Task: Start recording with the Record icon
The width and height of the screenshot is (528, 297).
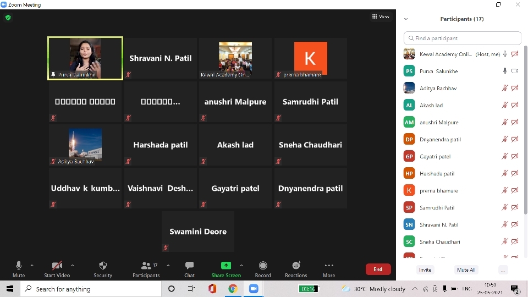Action: tap(263, 266)
